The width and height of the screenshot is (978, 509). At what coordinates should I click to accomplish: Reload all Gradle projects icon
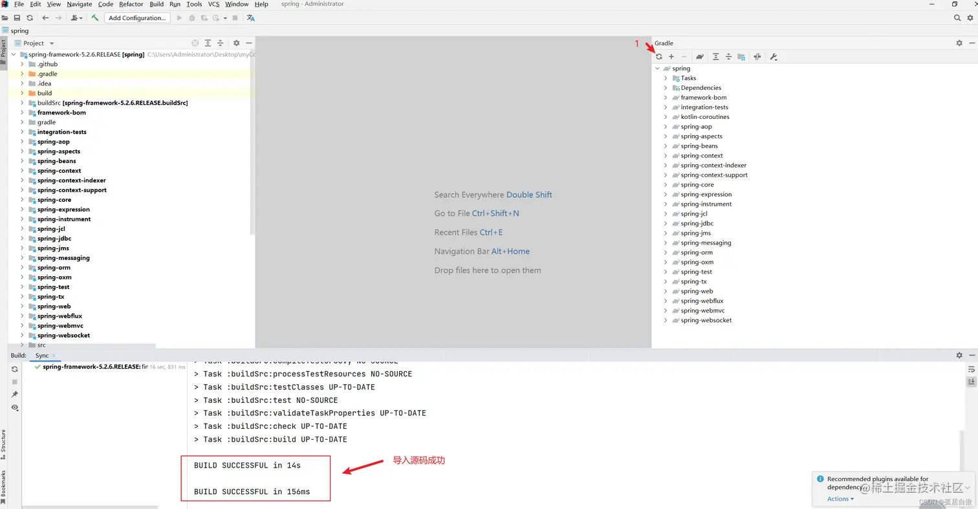(659, 57)
